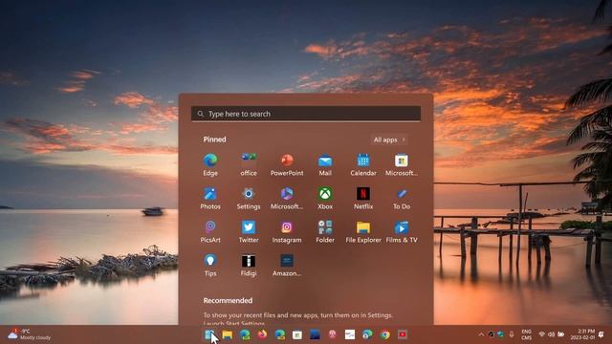The image size is (612, 344).
Task: Launch Firefox from the taskbar
Action: click(x=262, y=334)
